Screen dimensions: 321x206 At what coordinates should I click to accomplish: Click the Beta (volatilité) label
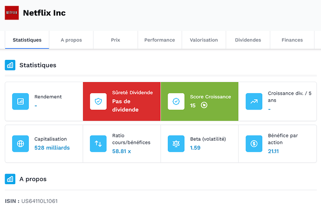[x=208, y=139]
